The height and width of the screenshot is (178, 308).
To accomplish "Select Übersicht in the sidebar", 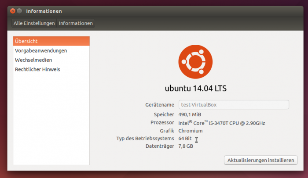I will pyautogui.click(x=51, y=41).
